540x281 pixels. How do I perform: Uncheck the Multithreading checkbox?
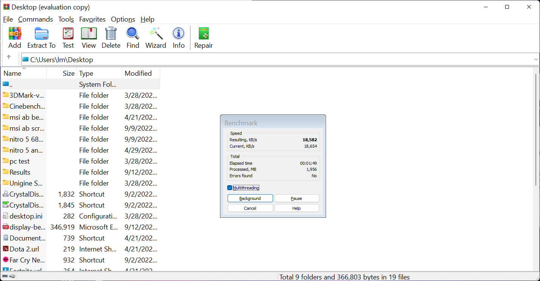tap(229, 188)
